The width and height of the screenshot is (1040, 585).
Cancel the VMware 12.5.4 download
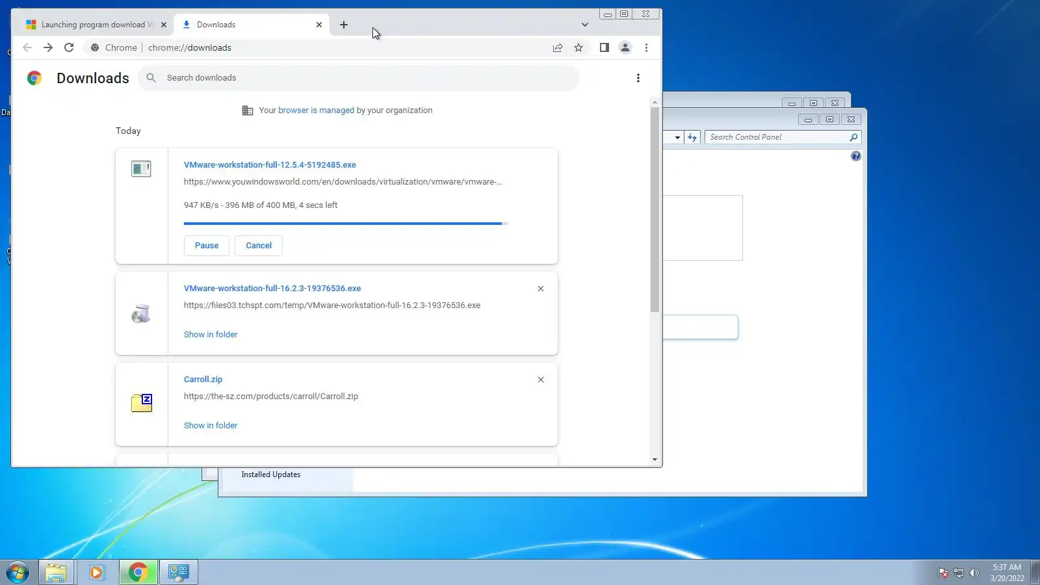point(259,246)
